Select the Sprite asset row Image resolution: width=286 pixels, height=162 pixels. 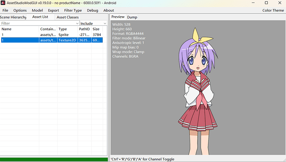point(52,35)
